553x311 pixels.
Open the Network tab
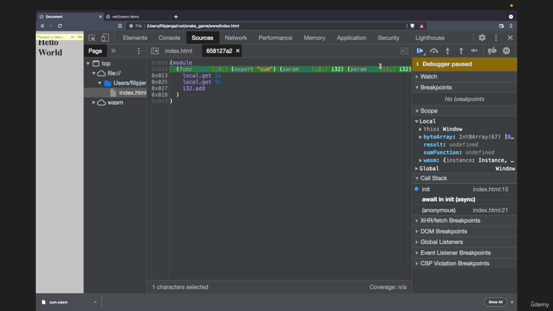[x=236, y=38]
